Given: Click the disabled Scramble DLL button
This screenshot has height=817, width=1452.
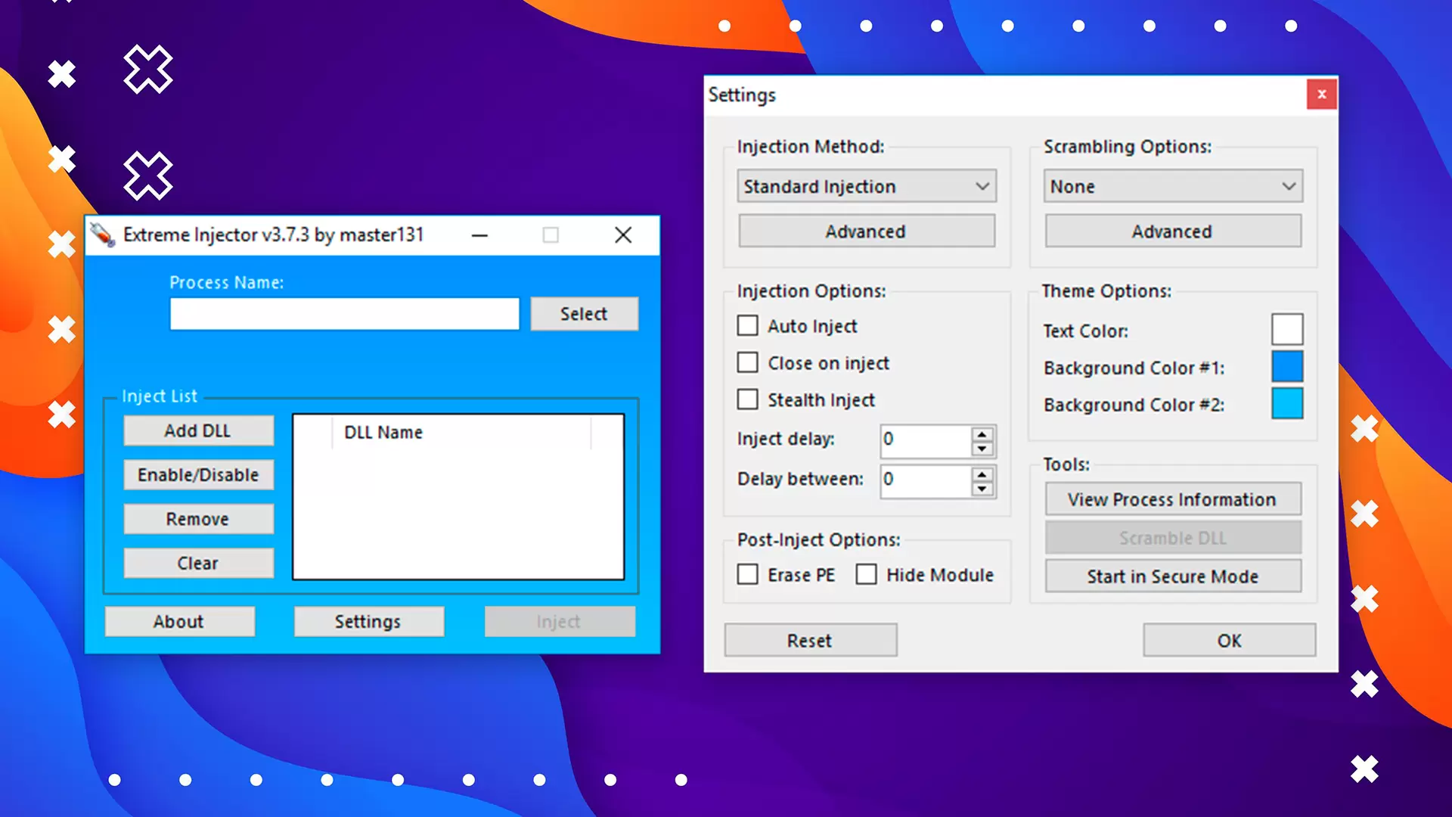Looking at the screenshot, I should tap(1173, 538).
